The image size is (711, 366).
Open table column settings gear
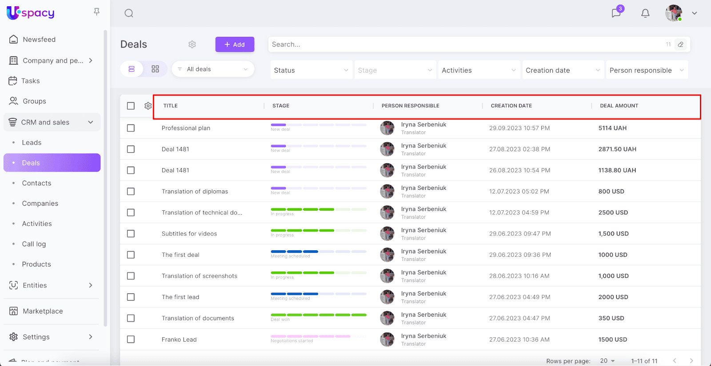pos(148,106)
